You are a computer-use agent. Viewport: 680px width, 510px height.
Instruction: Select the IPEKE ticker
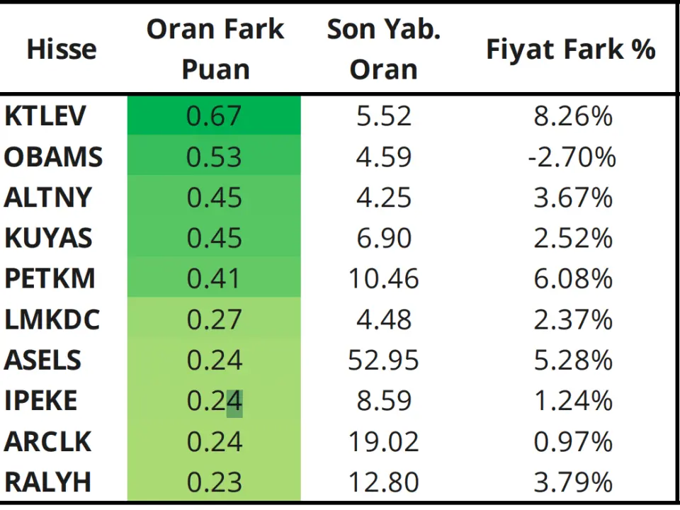[41, 400]
